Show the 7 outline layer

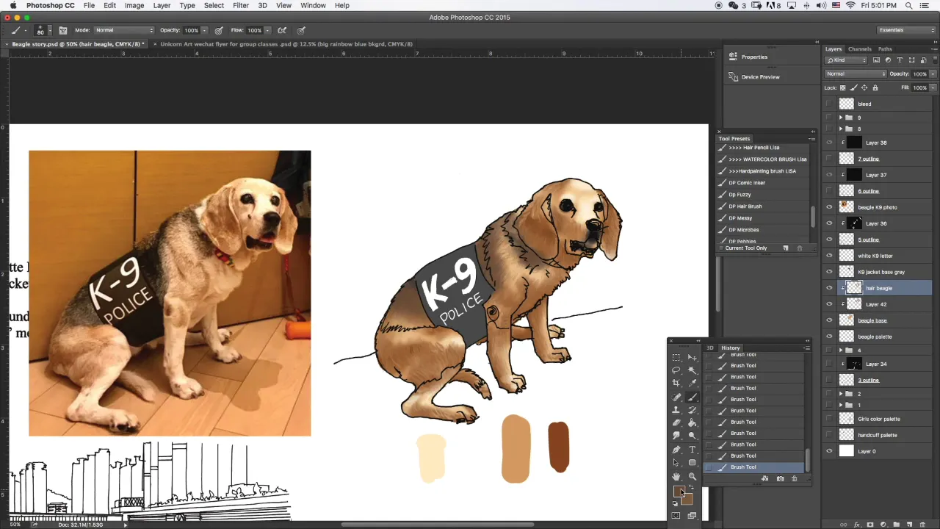[829, 159]
